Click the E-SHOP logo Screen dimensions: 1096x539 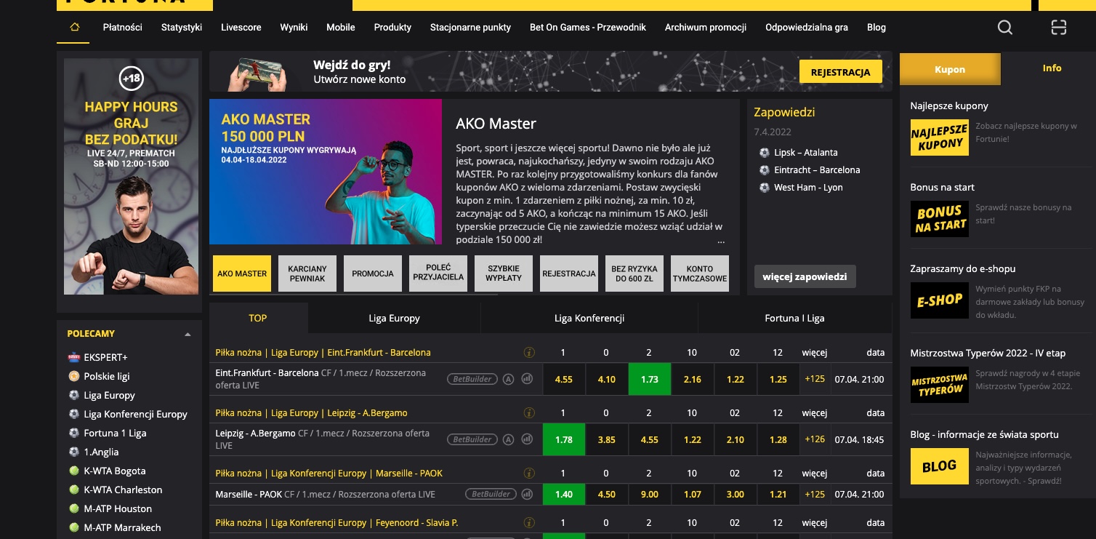tap(940, 300)
